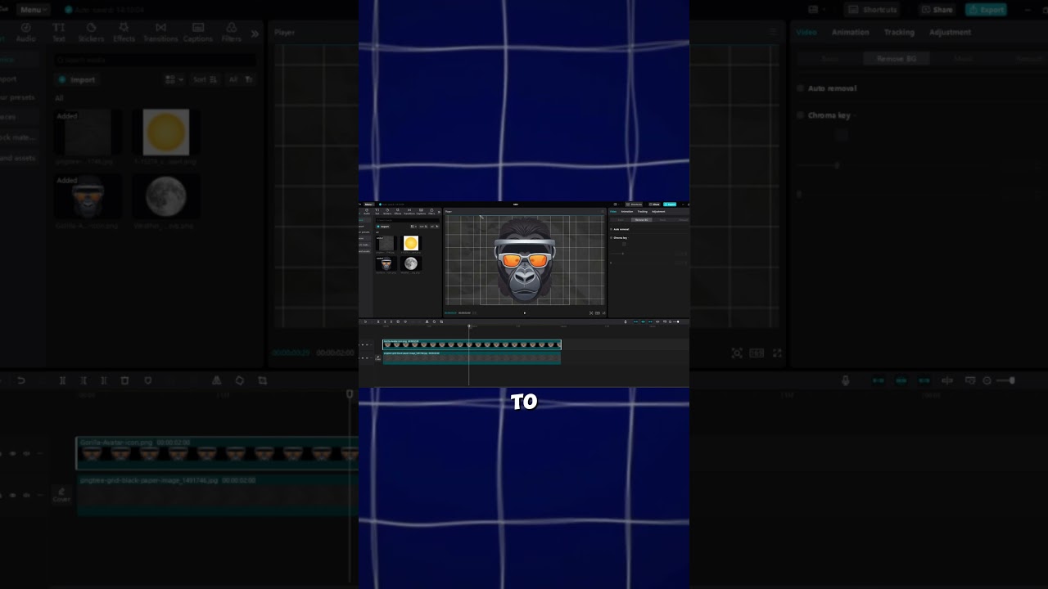Select gorilla thumbnail in large backdrop media panel
Screen dimensions: 1048x589
pyautogui.click(x=88, y=196)
